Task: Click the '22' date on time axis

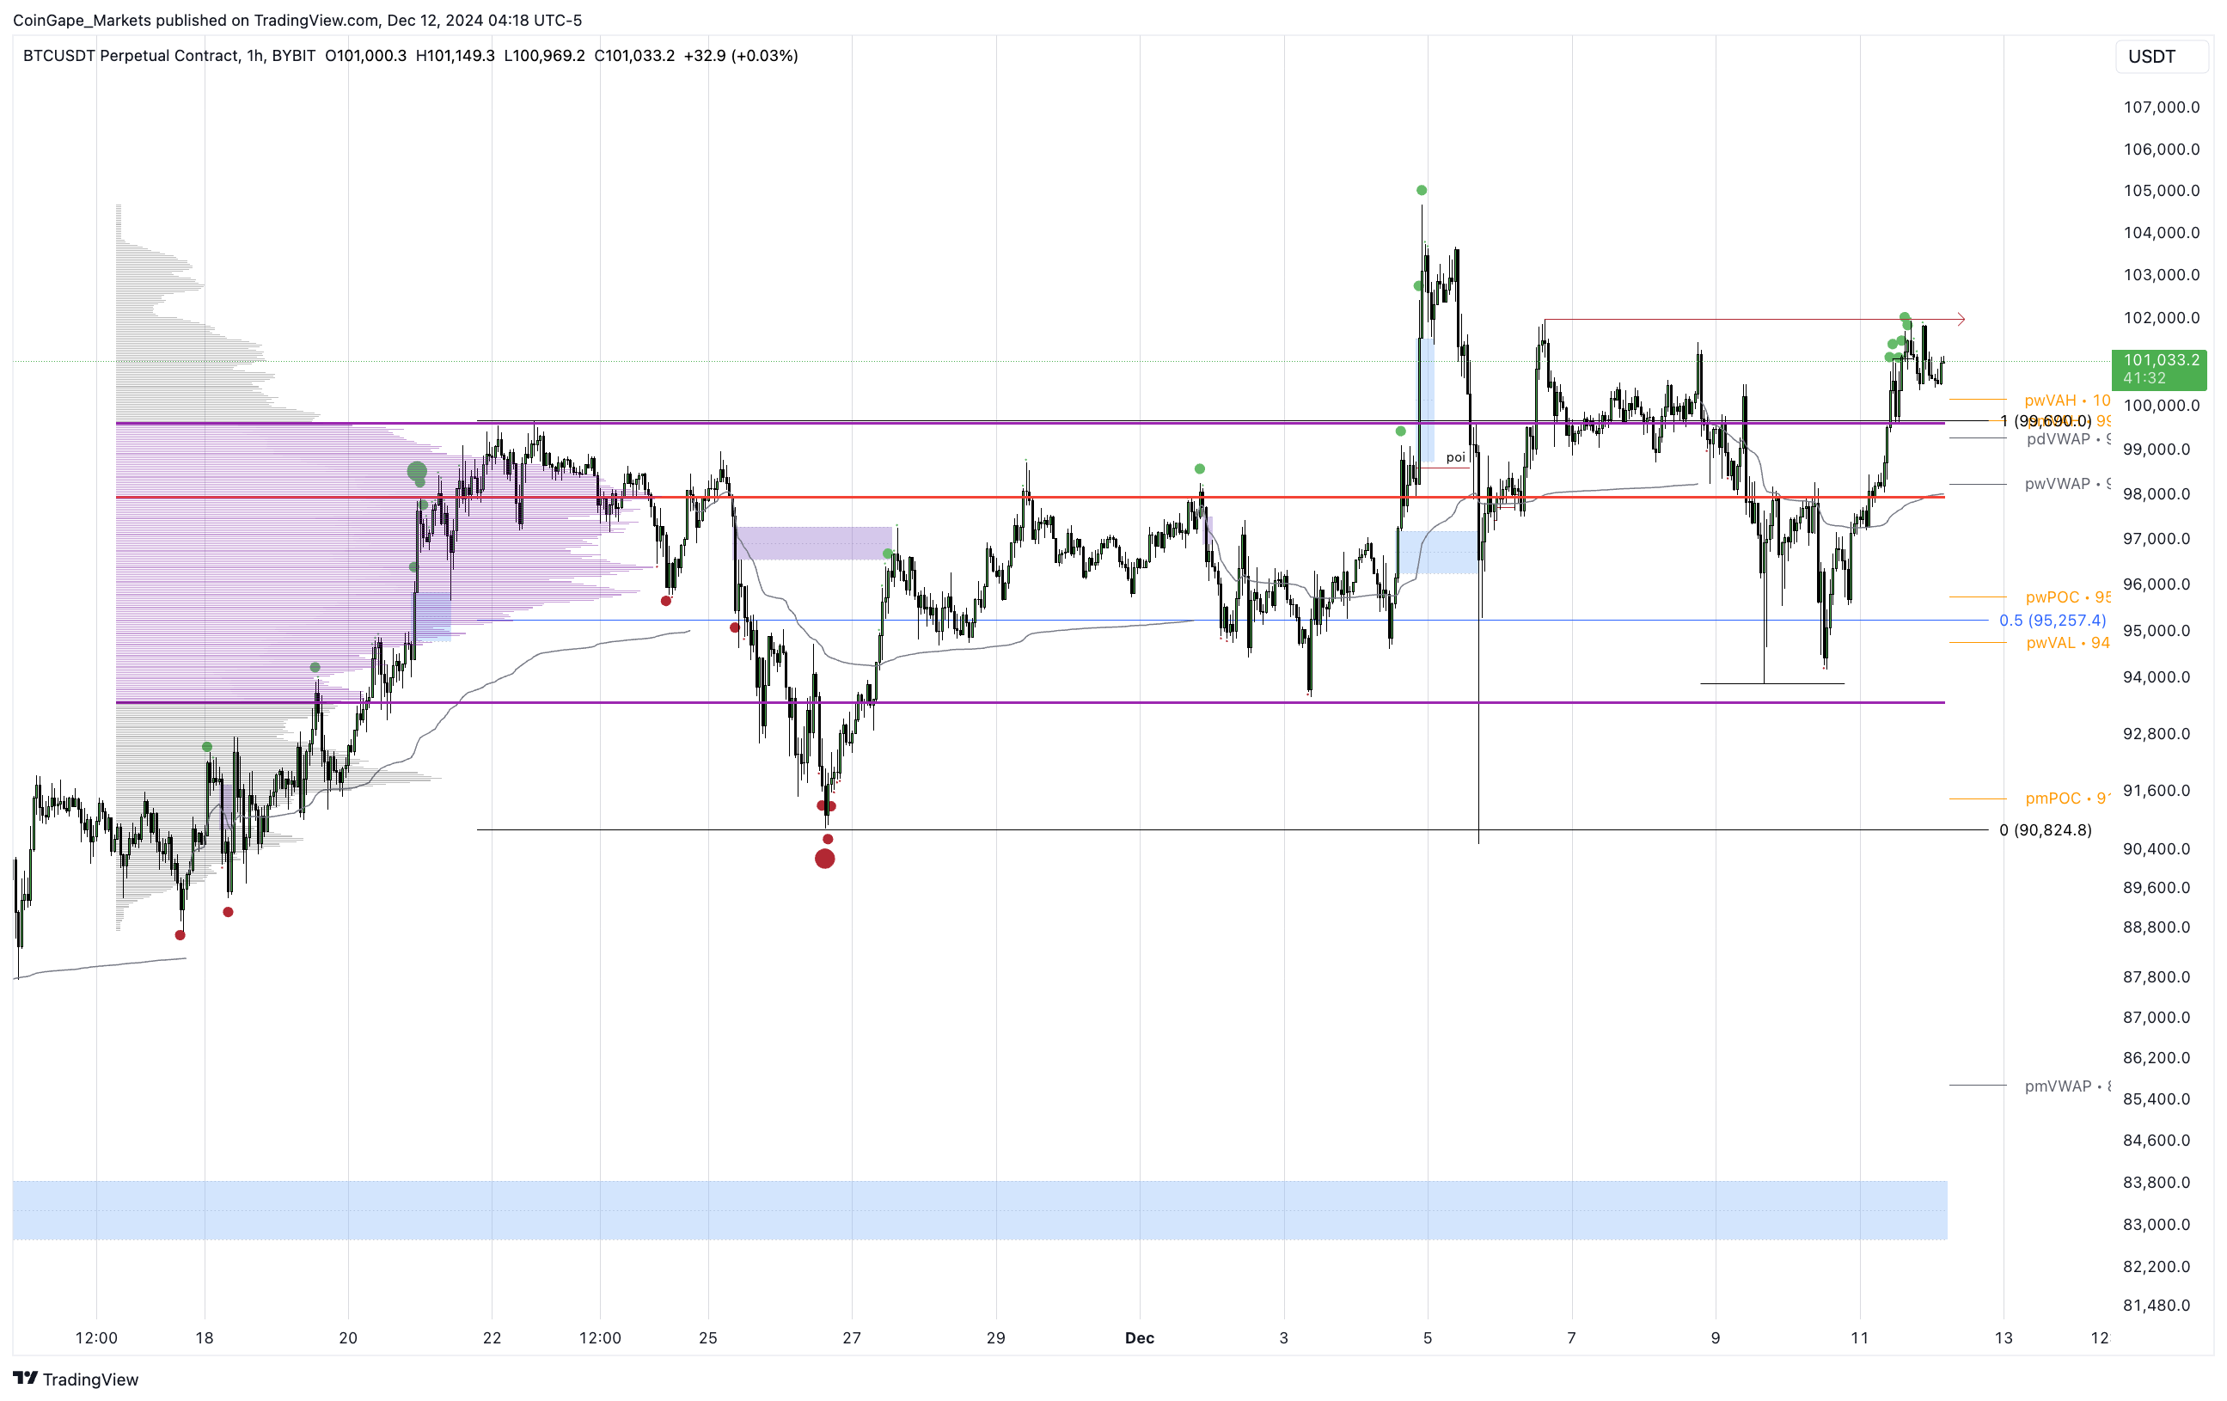Action: [492, 1338]
